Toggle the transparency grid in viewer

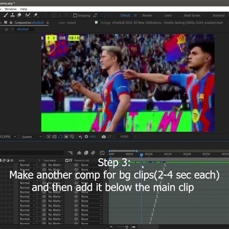point(54,137)
